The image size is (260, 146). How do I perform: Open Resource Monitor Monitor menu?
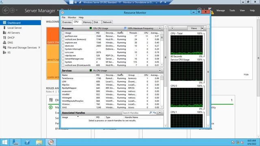tap(72, 17)
